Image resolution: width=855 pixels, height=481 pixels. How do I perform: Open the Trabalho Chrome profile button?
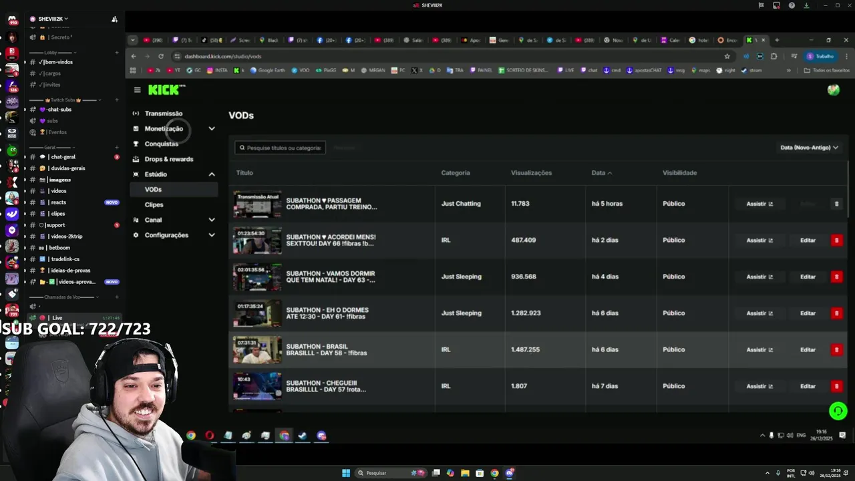[x=820, y=56]
